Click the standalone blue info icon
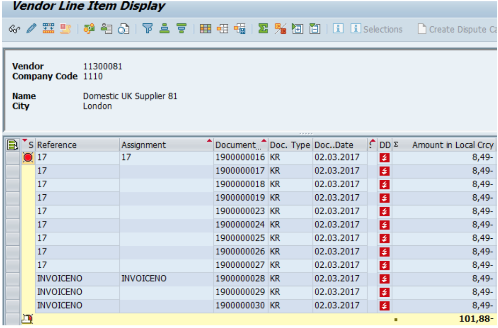Screen dimensions: 498x328 click(338, 29)
